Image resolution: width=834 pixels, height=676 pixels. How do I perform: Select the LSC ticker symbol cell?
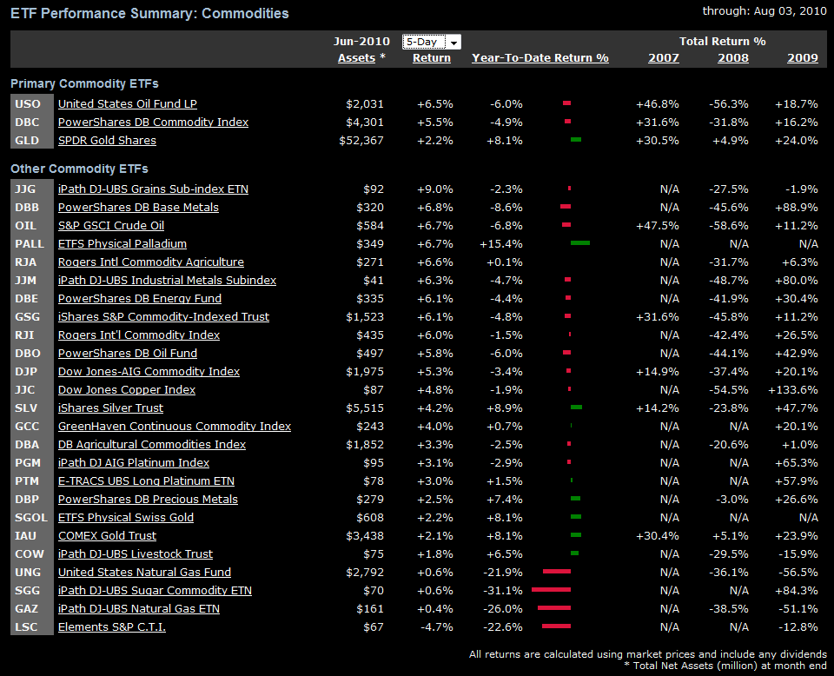32,627
